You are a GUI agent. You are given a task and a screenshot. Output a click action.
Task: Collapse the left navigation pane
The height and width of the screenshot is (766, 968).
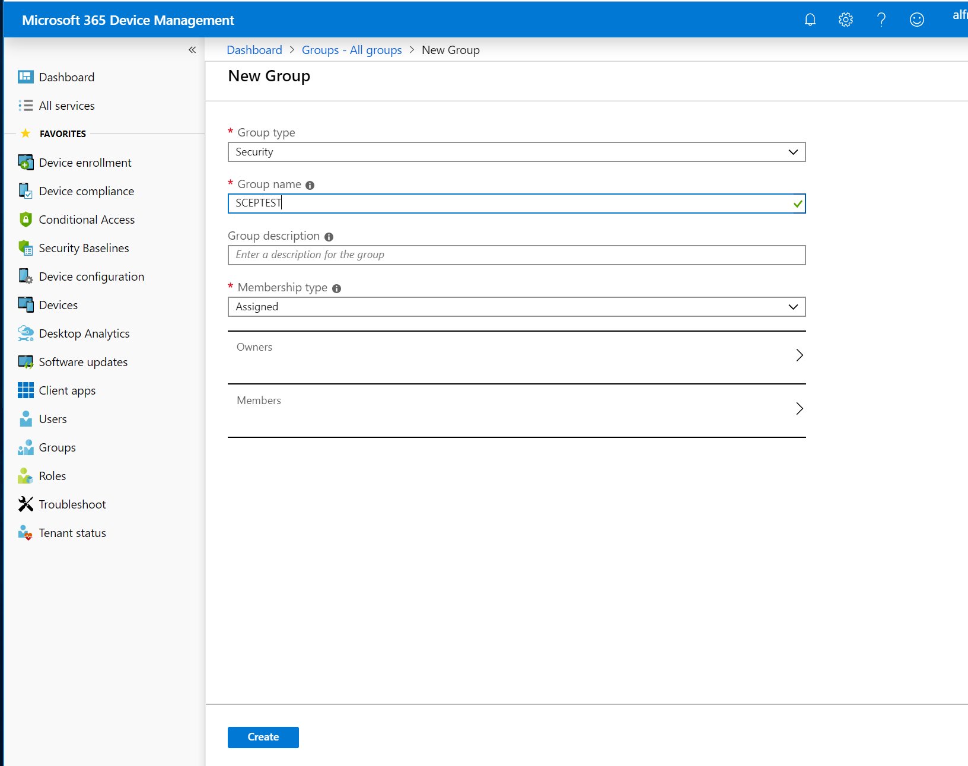pyautogui.click(x=192, y=50)
